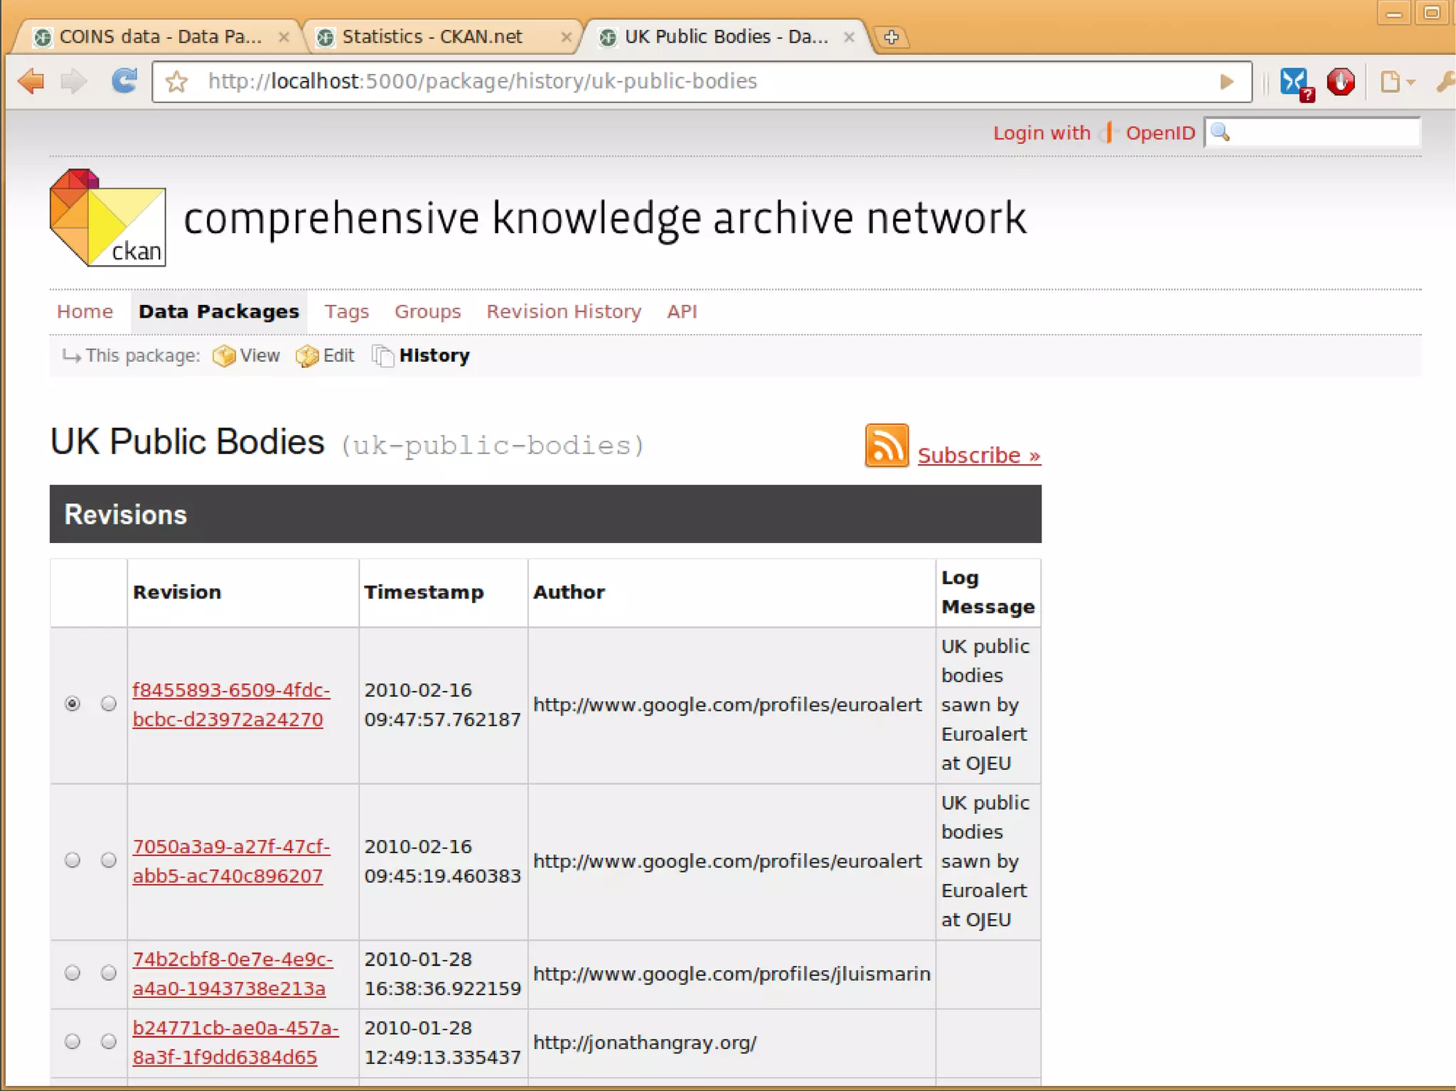Open the page menu icon
Viewport: 1456px width, 1091px height.
tap(1397, 82)
